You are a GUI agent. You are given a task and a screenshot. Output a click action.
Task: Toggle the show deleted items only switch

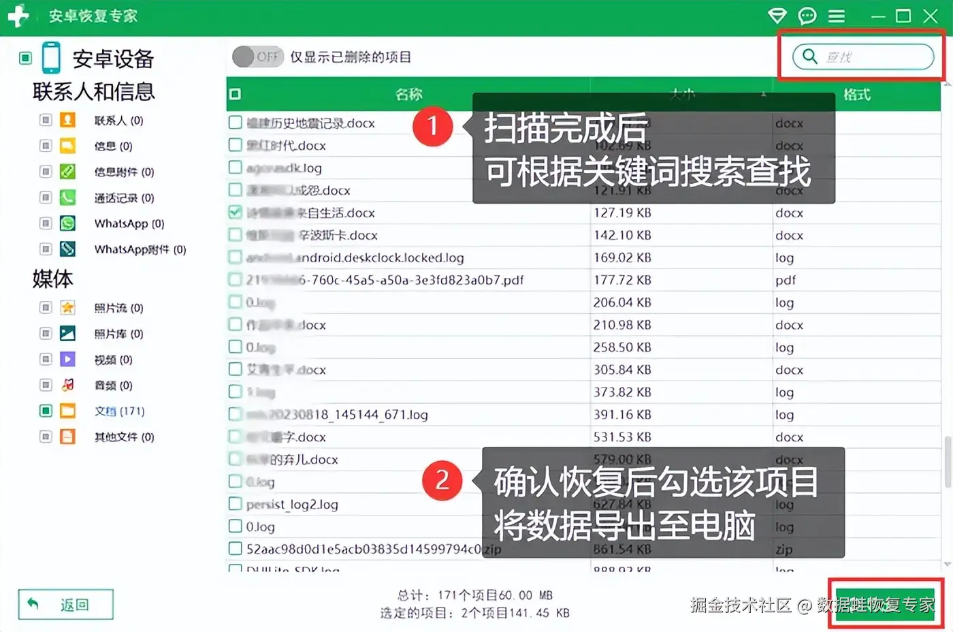point(258,57)
